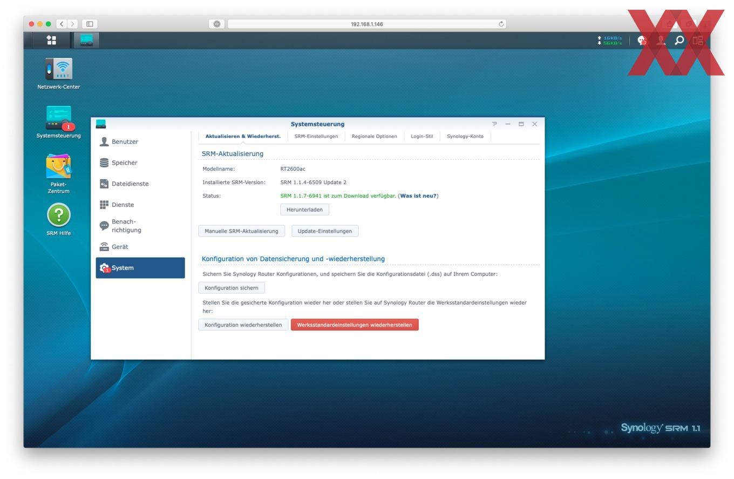Click the Safari address bar 192.168.1.146
Image resolution: width=734 pixels, height=479 pixels.
tap(366, 24)
